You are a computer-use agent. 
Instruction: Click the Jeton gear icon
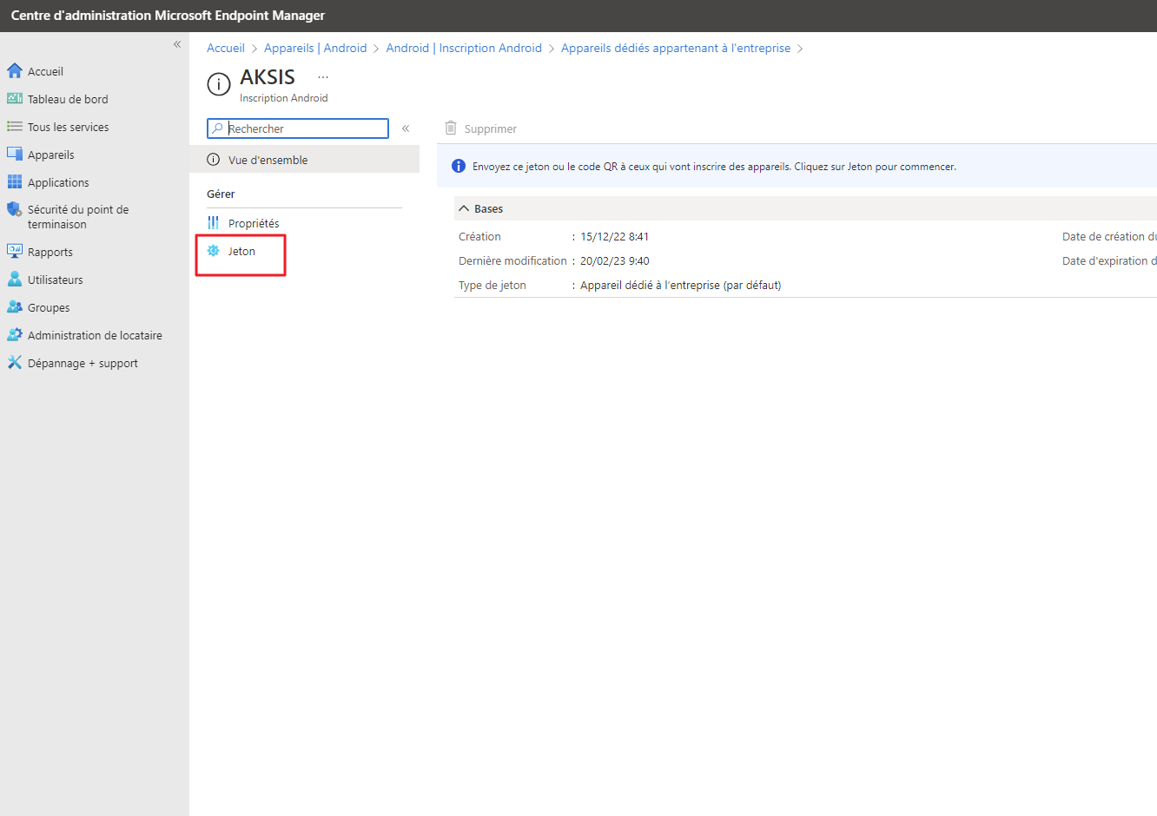tap(214, 251)
